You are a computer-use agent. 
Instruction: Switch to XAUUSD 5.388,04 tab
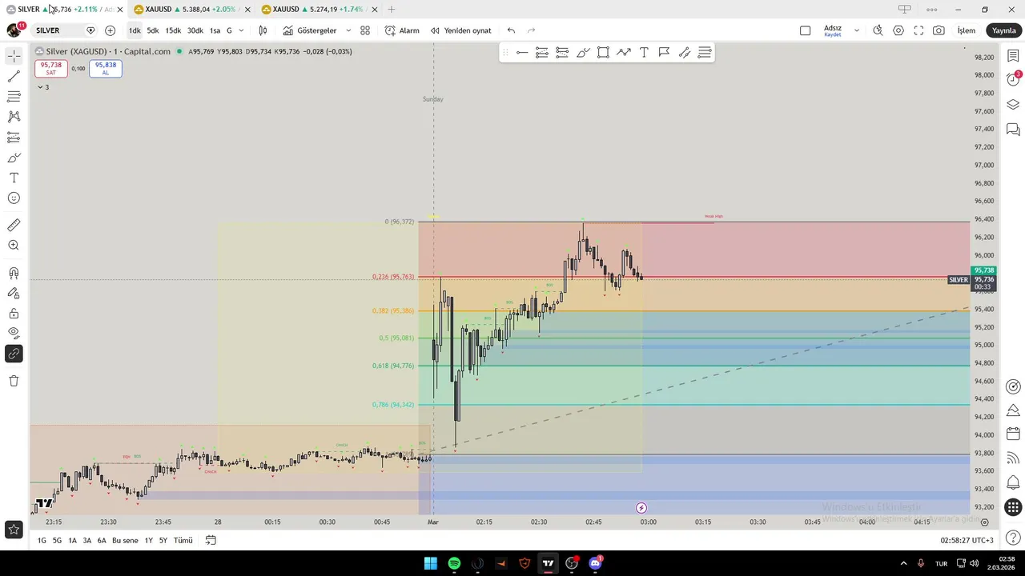click(x=191, y=10)
